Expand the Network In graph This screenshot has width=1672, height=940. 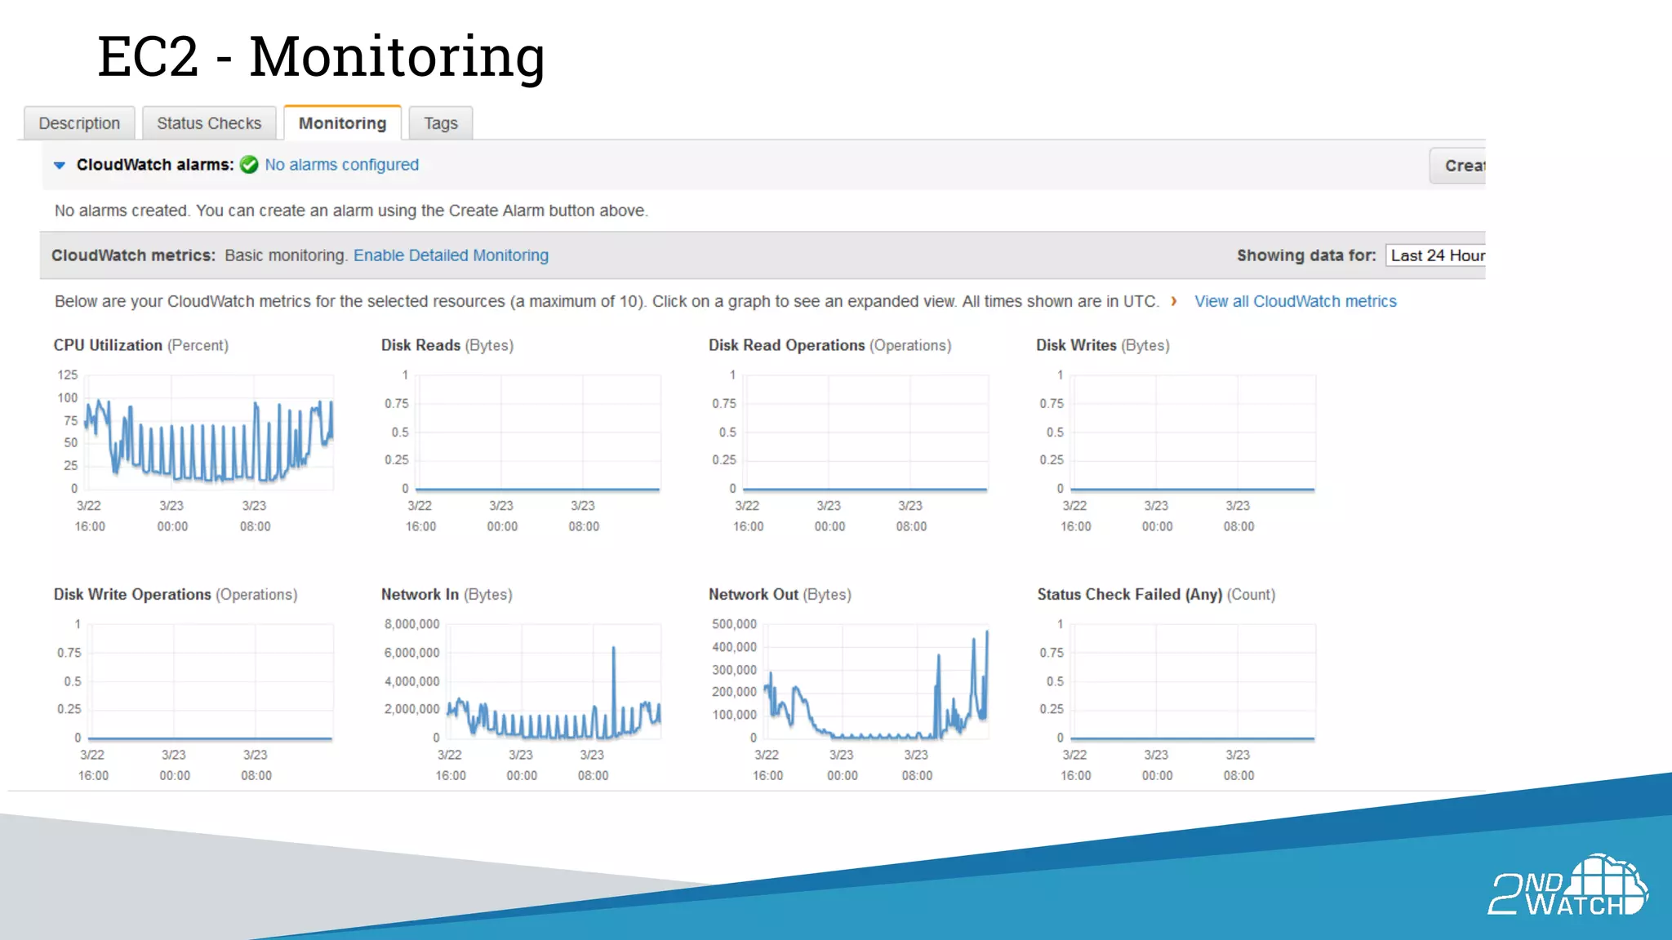(x=554, y=682)
